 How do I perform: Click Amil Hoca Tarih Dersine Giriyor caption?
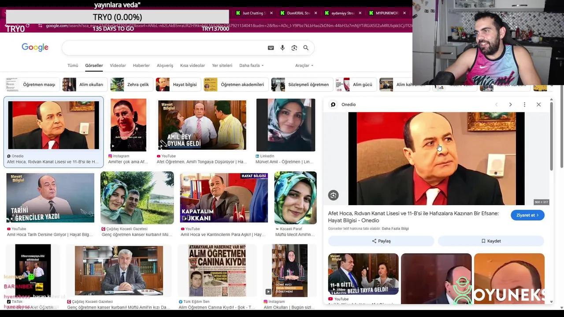pos(50,235)
